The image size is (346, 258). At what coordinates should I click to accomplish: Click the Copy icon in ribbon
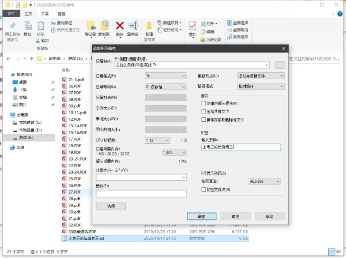[x=28, y=26]
